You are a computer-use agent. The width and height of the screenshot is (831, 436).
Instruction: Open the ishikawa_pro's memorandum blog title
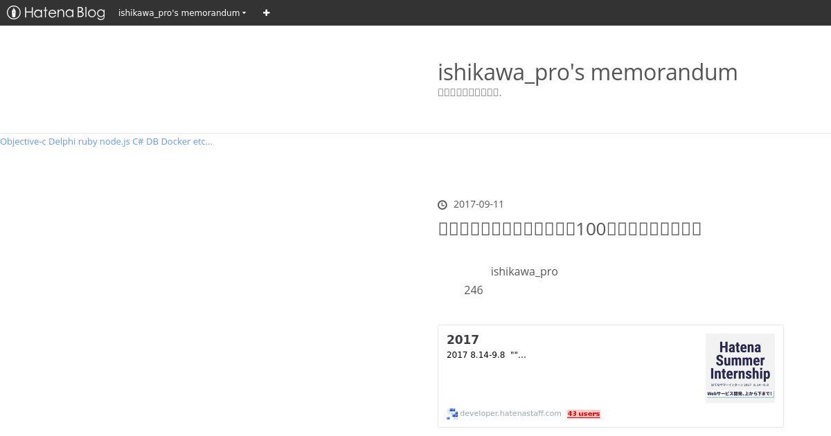click(587, 72)
